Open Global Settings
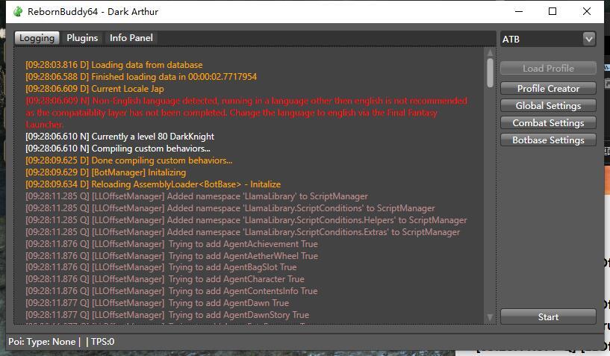The width and height of the screenshot is (610, 356). (x=548, y=106)
